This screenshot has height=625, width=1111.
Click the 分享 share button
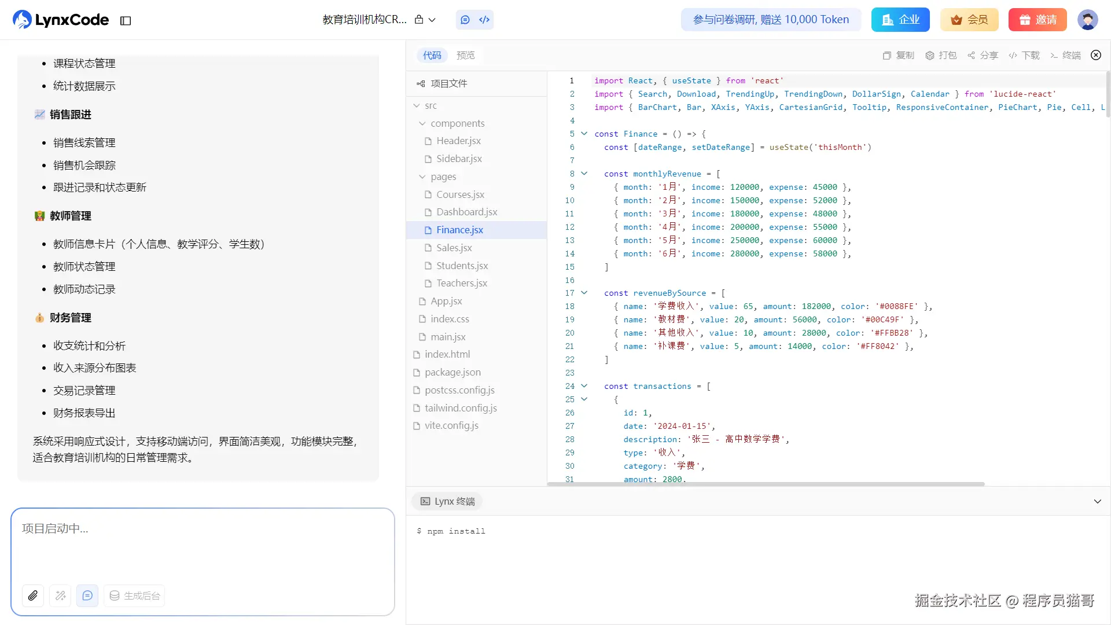tap(983, 56)
